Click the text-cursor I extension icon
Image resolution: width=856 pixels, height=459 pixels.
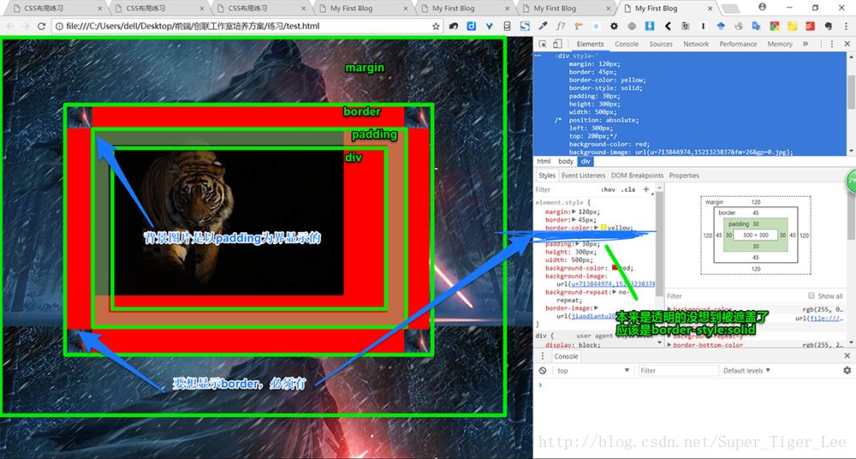(x=703, y=27)
